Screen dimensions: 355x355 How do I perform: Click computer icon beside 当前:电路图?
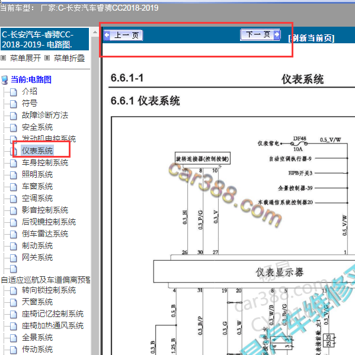pyautogui.click(x=5, y=80)
